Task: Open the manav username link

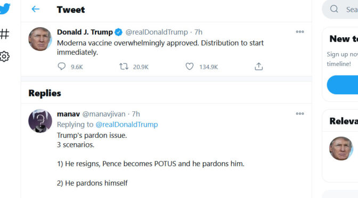Action: point(68,114)
